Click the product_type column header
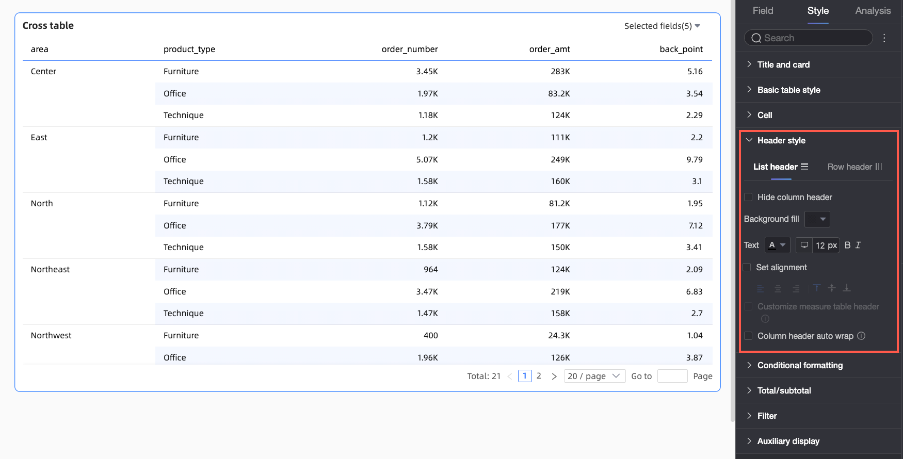Image resolution: width=903 pixels, height=459 pixels. pos(189,49)
